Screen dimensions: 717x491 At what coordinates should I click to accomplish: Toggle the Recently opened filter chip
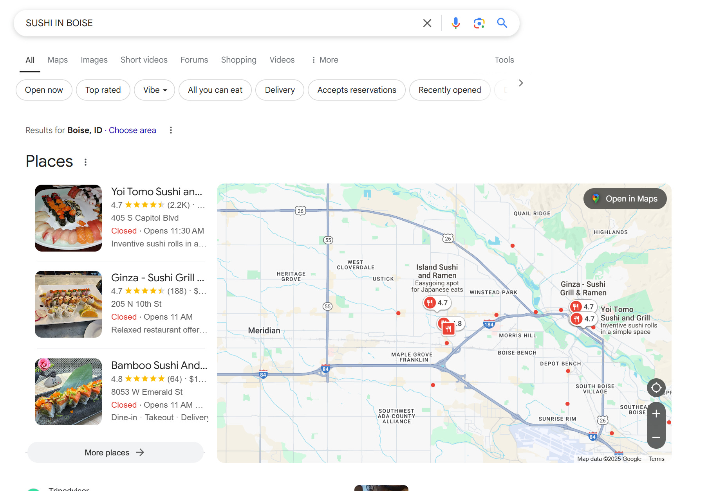(x=450, y=90)
